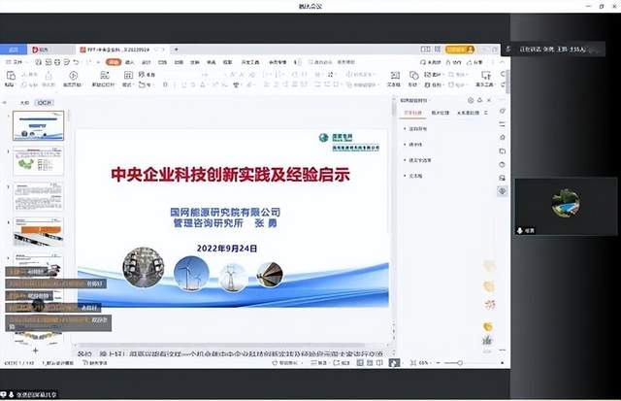
Task: Click top icon in right vertical sidebar
Action: (503, 112)
